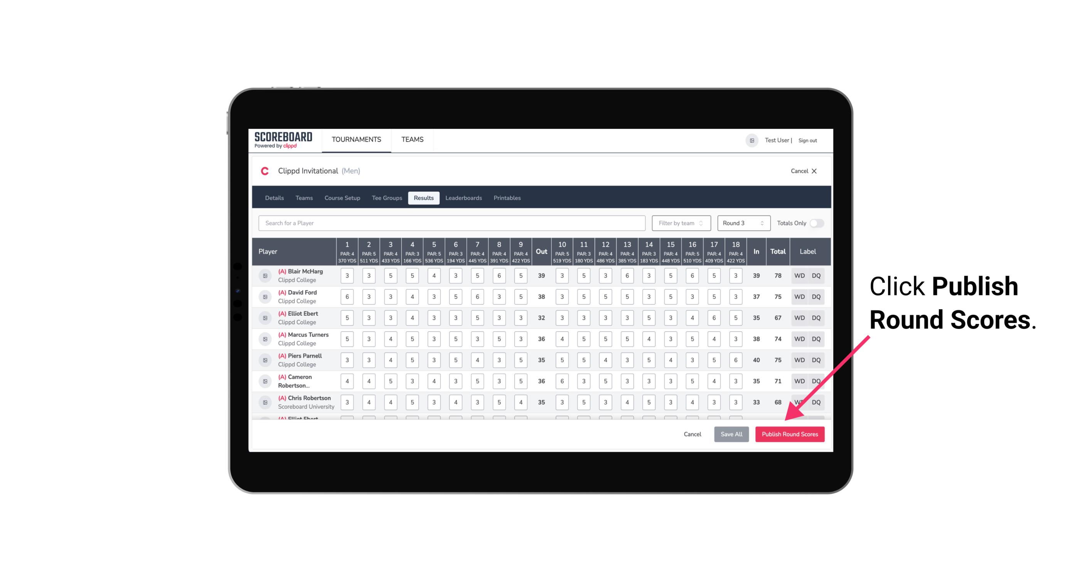Click the WD icon for Cameron Robertson

(x=799, y=381)
